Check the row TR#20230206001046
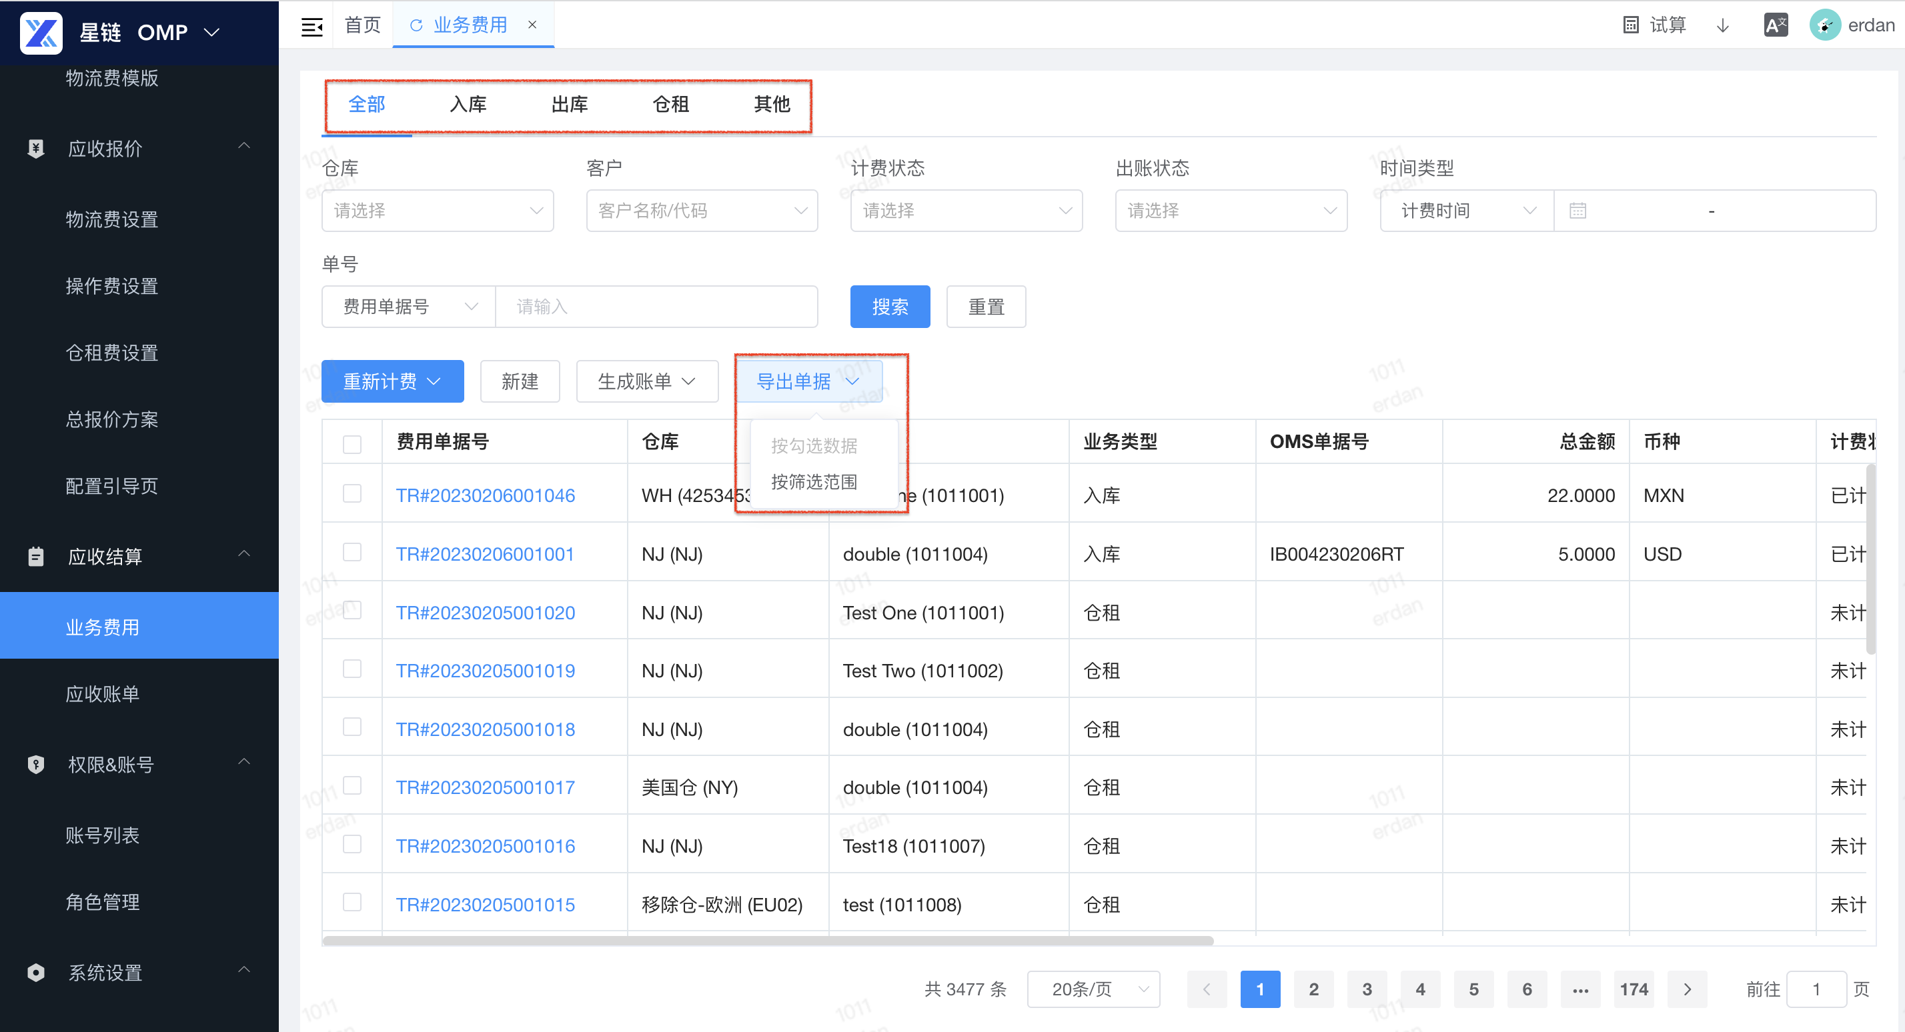This screenshot has height=1032, width=1905. [x=352, y=494]
